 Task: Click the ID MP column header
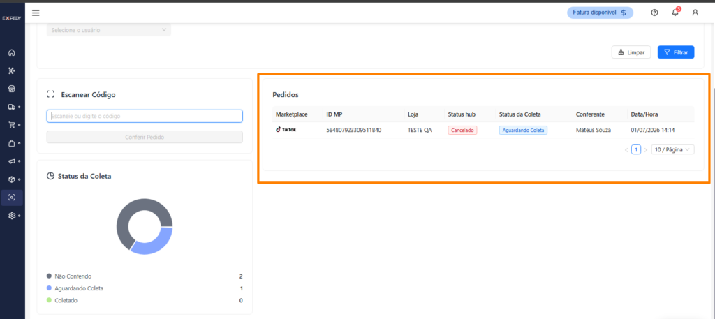pyautogui.click(x=334, y=114)
